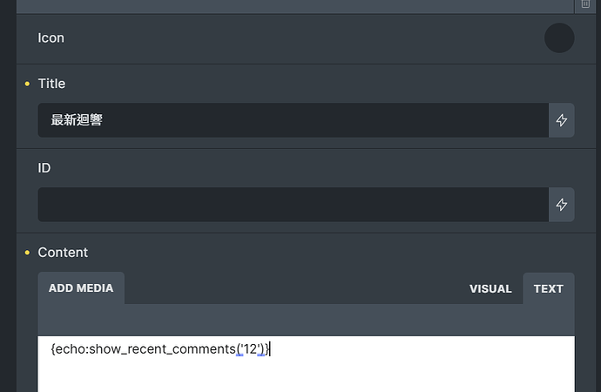601x392 pixels.
Task: Reset Title via its yellow modified dot
Action: [27, 84]
